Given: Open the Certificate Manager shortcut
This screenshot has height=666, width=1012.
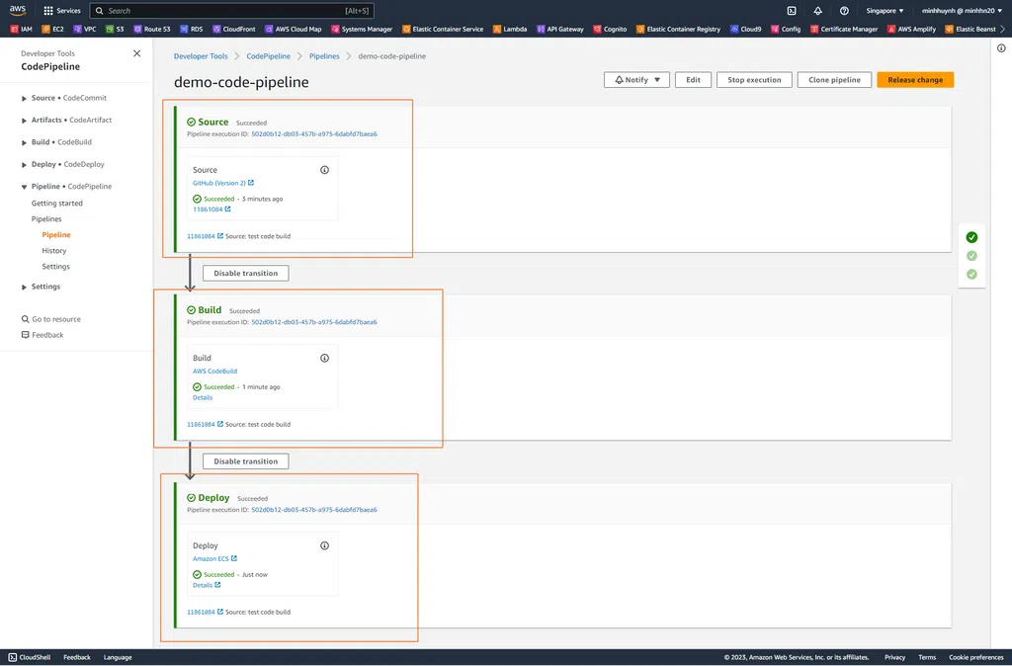Looking at the screenshot, I should point(844,29).
